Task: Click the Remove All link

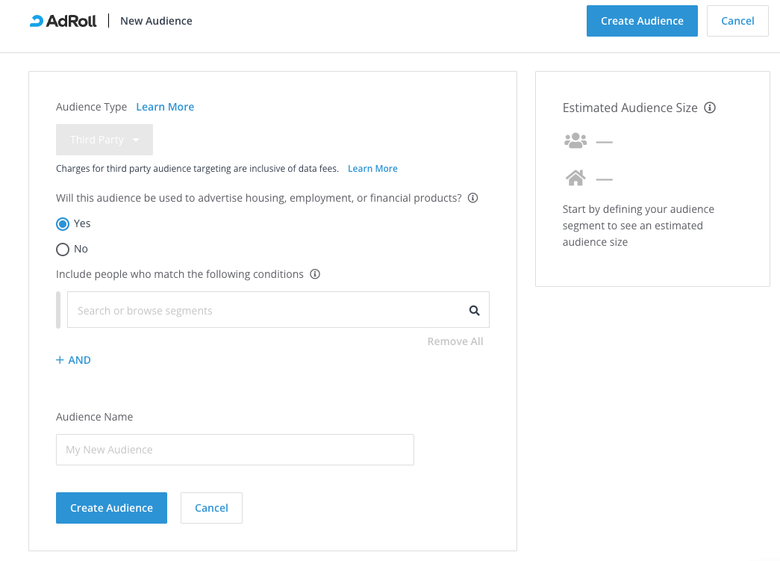Action: click(x=455, y=341)
